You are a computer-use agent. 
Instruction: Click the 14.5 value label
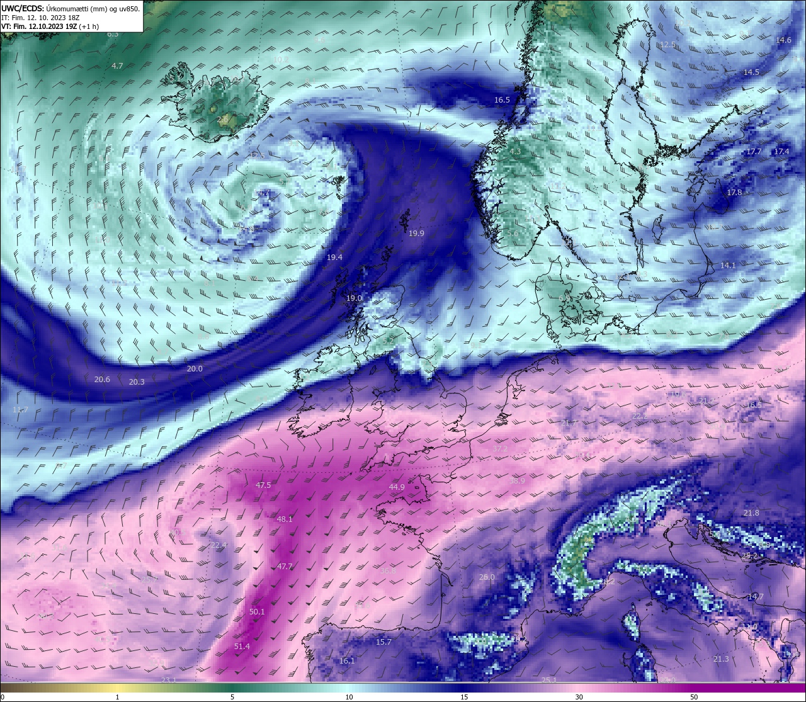point(751,72)
